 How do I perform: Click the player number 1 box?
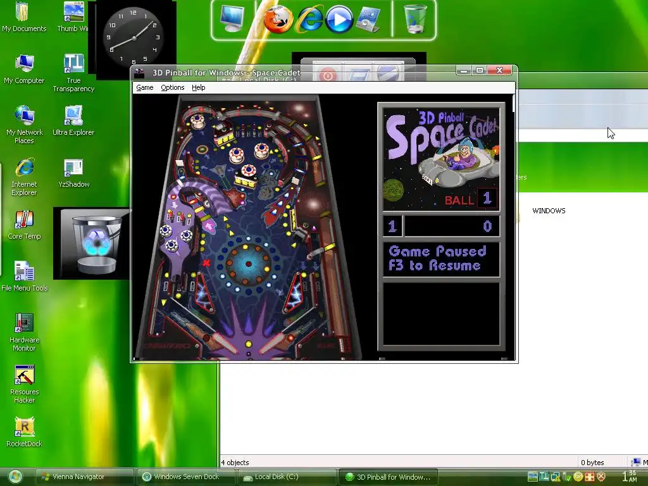tap(392, 226)
